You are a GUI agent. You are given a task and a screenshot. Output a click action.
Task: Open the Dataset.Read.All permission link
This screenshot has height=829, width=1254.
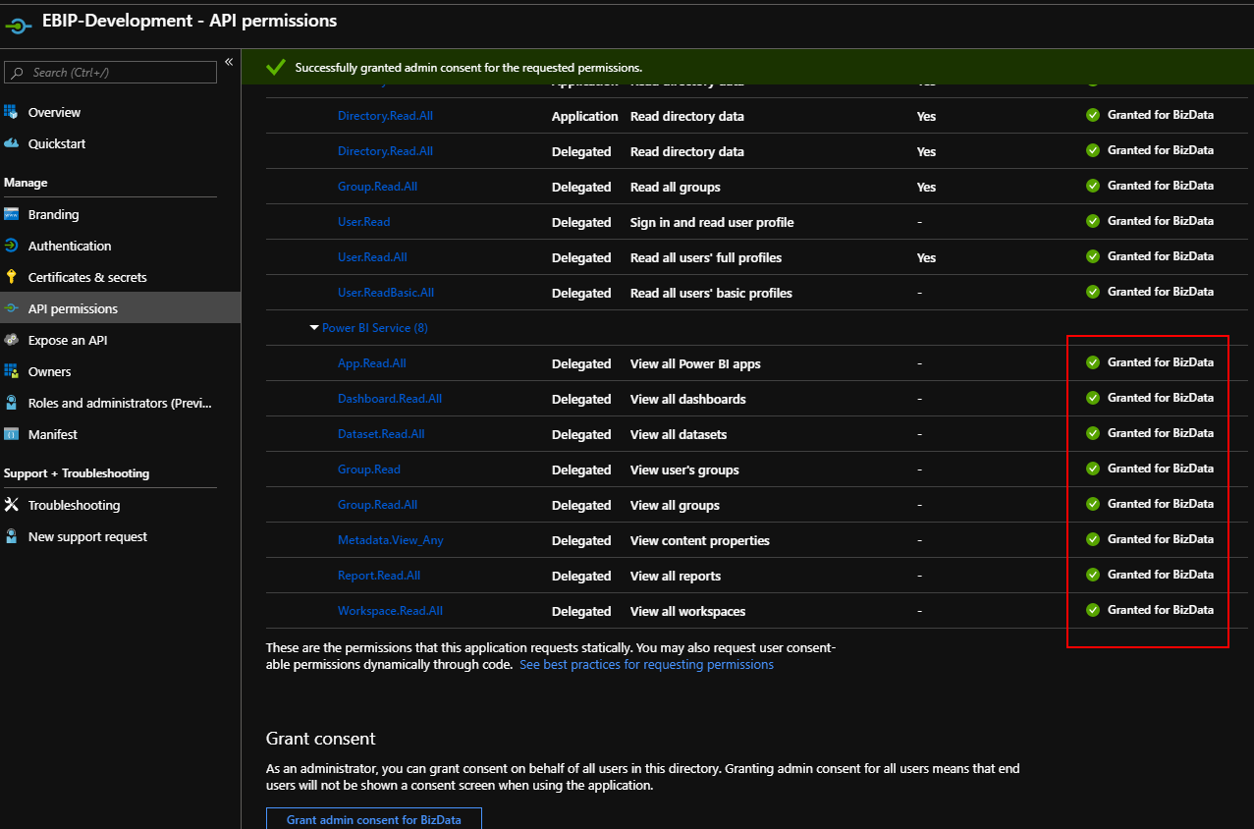click(x=381, y=434)
